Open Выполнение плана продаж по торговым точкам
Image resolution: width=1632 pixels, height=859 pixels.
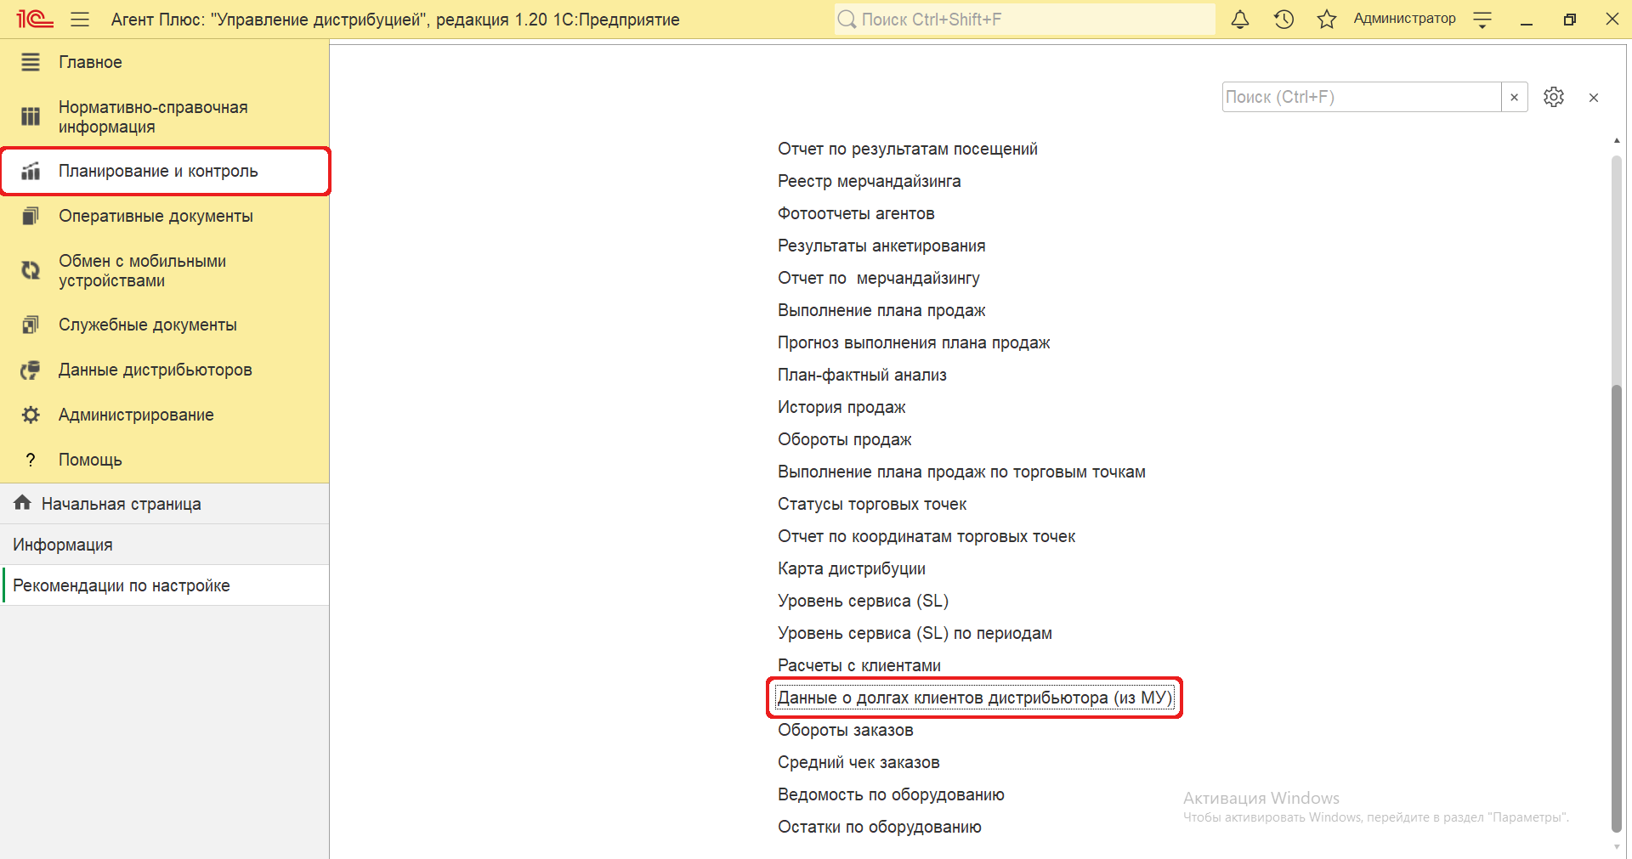pos(961,472)
